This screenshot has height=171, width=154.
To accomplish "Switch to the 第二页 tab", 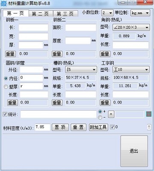I will 41,14.
